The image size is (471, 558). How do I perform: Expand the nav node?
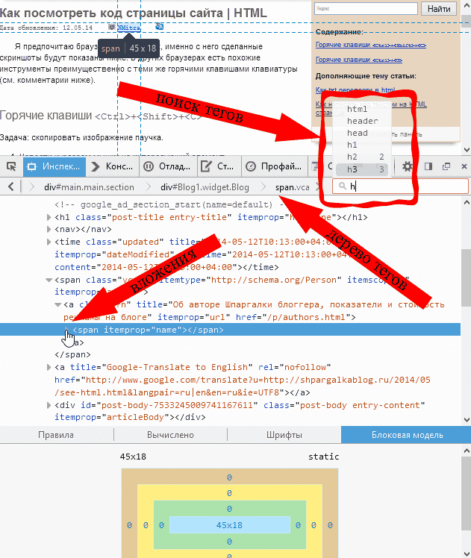click(x=49, y=229)
